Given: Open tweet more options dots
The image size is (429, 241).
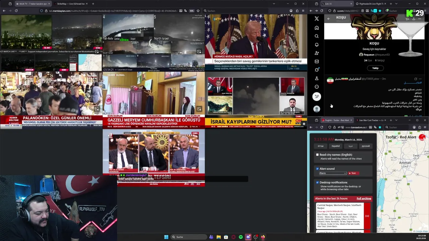Looking at the screenshot, I should (x=420, y=79).
